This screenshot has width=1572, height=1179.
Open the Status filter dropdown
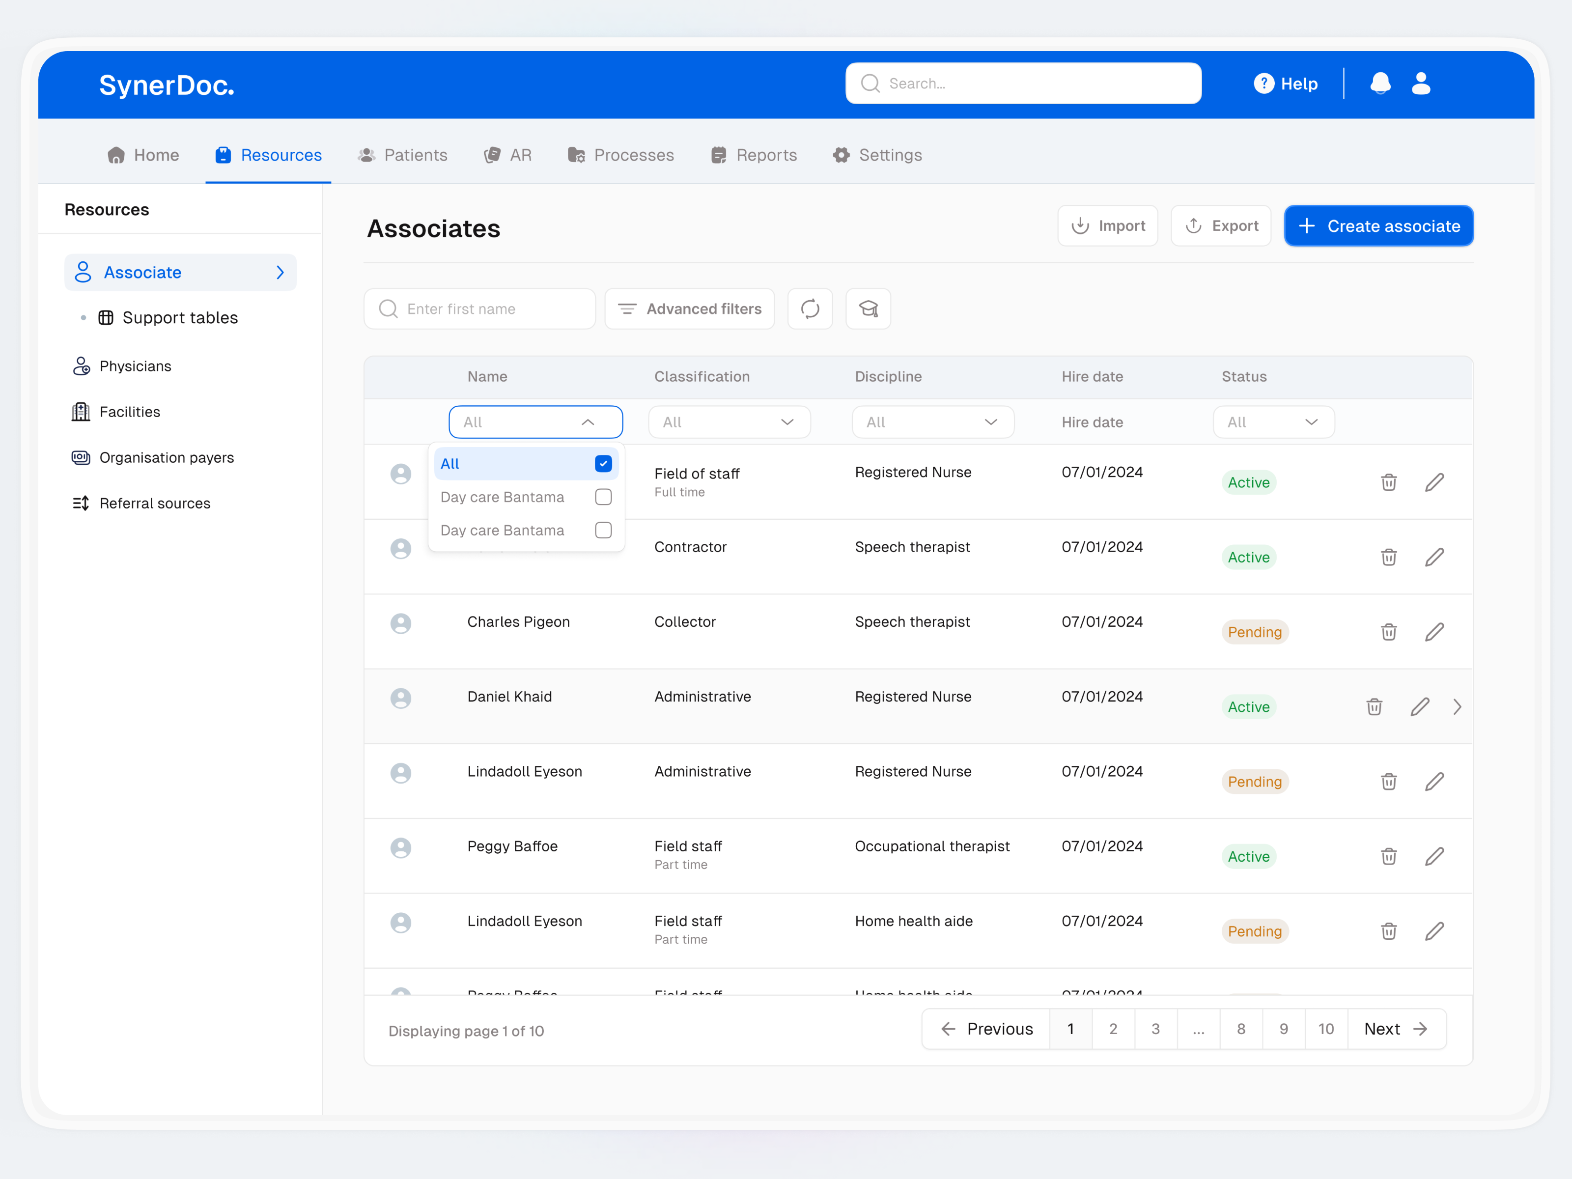pos(1273,422)
